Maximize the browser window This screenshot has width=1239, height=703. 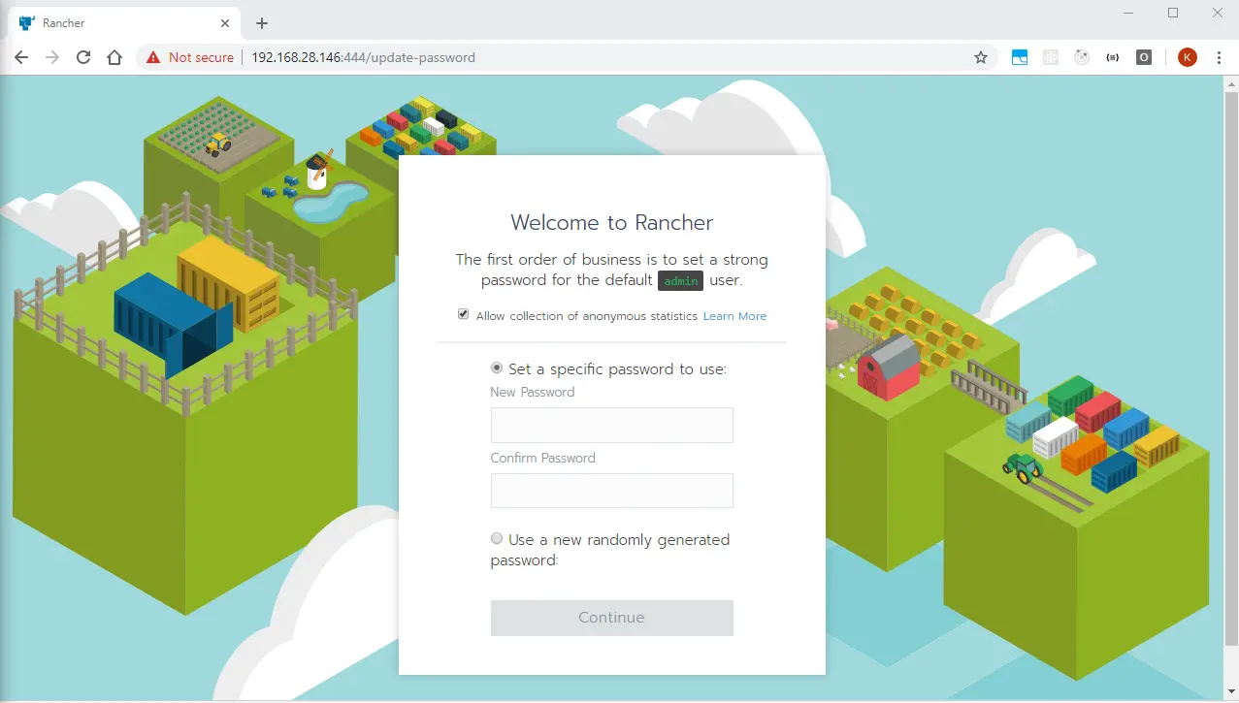point(1173,13)
